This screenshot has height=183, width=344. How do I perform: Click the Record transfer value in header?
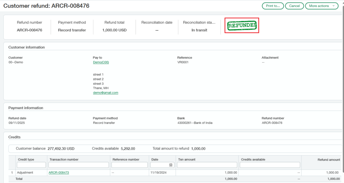pos(72,30)
